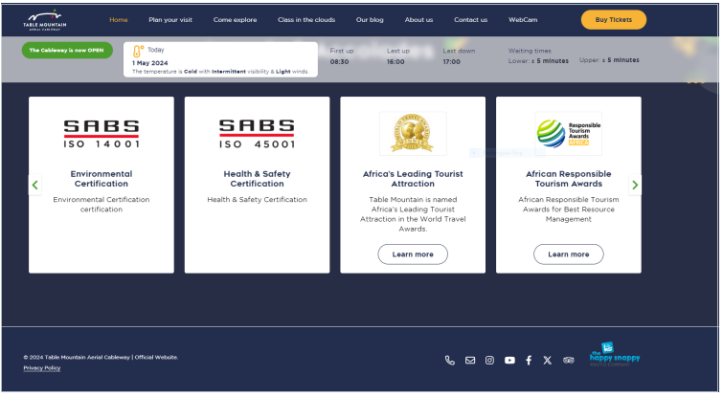Open the Come explore menu
The image size is (723, 397).
[235, 20]
